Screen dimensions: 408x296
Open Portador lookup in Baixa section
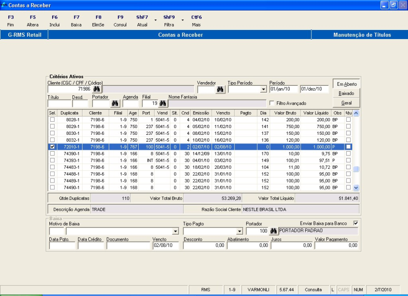273,231
